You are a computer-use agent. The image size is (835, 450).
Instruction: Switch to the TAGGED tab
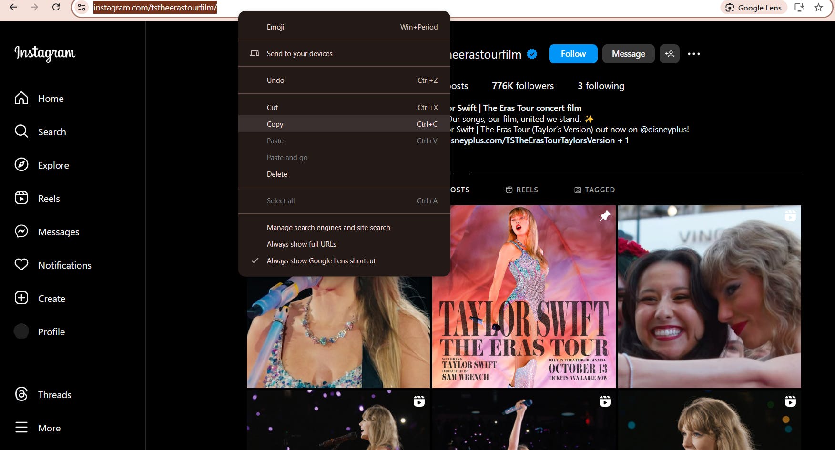coord(594,190)
